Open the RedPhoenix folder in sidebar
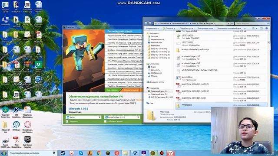278x156 pixels. (x=154, y=45)
